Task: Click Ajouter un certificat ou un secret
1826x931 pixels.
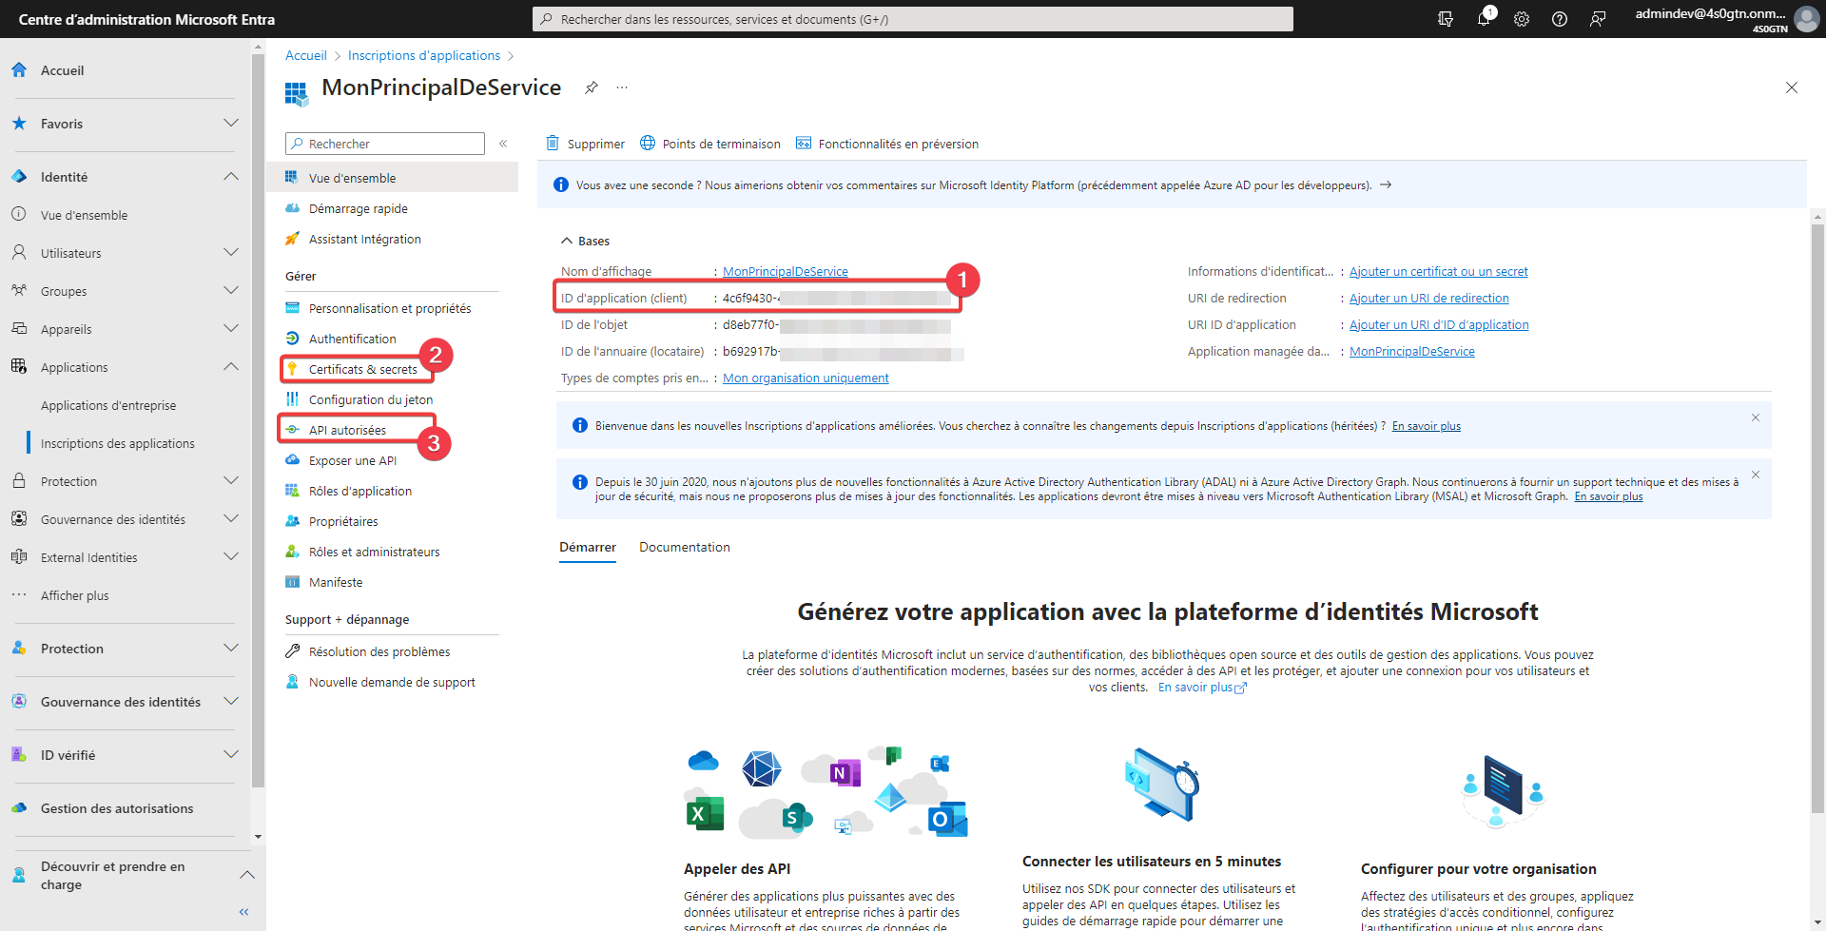Action: [1438, 272]
